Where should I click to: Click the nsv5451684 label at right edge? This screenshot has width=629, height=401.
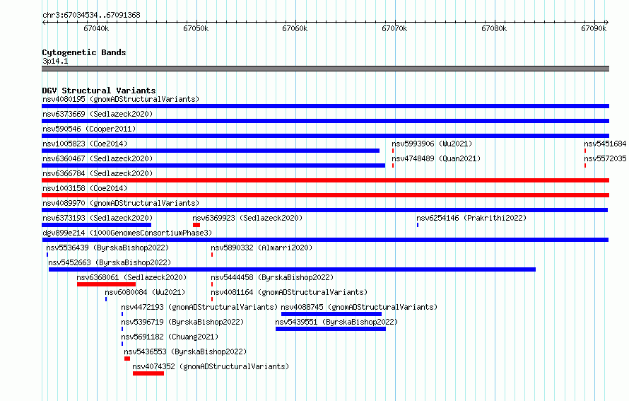pos(605,144)
